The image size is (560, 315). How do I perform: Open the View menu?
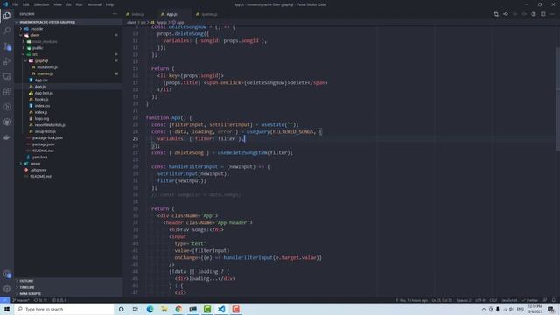(x=58, y=4)
